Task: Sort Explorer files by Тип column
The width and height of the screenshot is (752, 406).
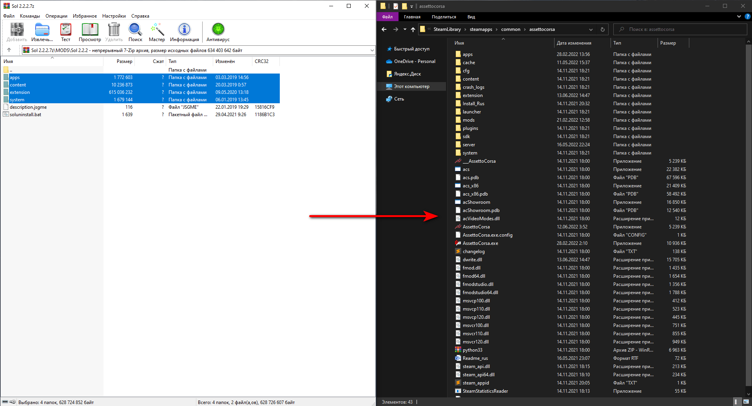Action: coord(634,43)
